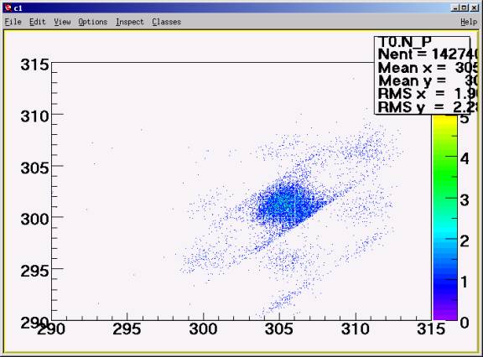
Task: Click the y-axis label 310
Action: 34,116
